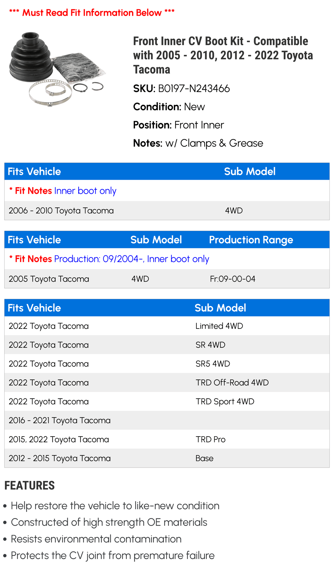Click the red Must Read Fit Information notice
The height and width of the screenshot is (568, 334).
[92, 13]
